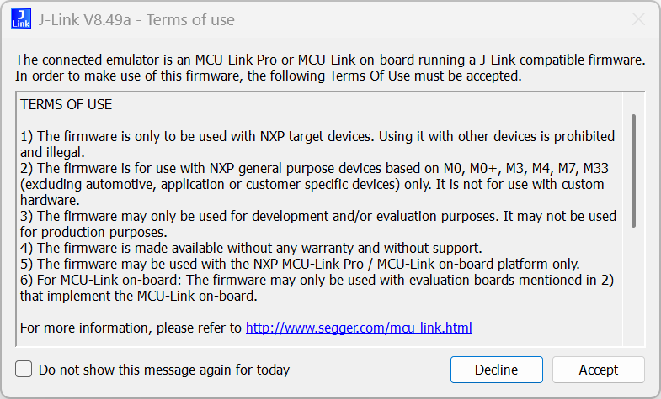Close the Terms of use dialog
The height and width of the screenshot is (399, 661).
click(638, 20)
